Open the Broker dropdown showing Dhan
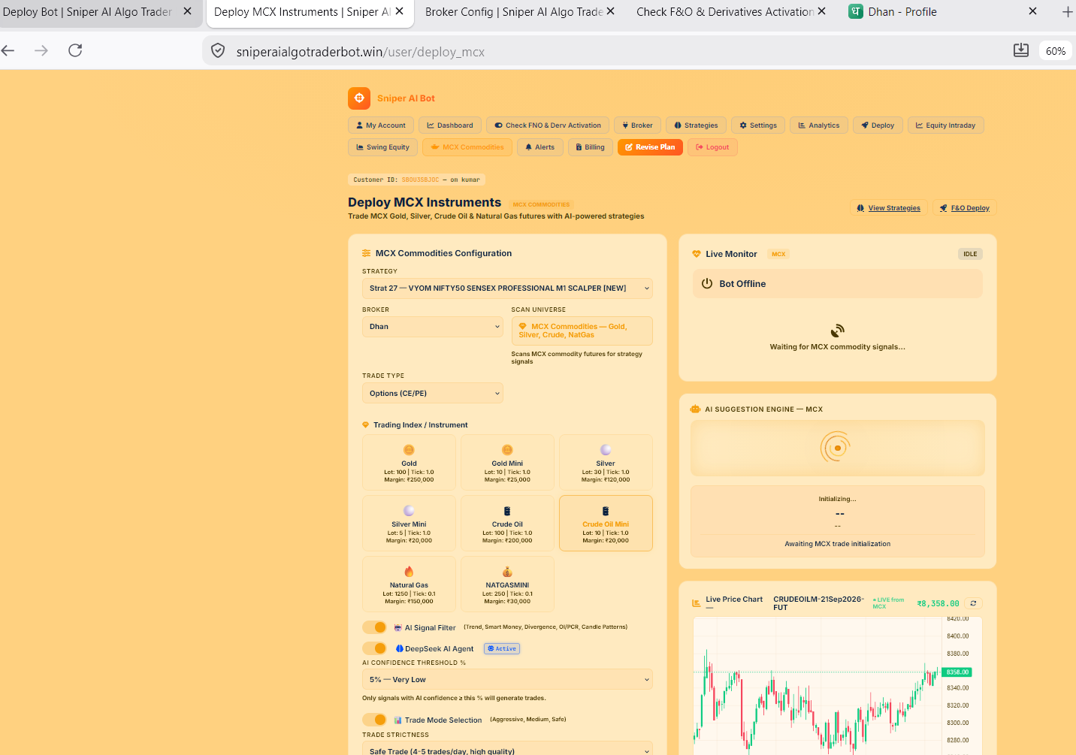Screen dimensions: 1076x755 (433, 327)
